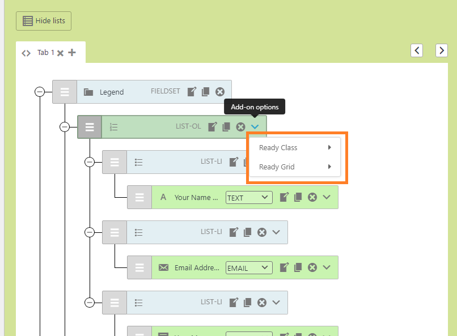This screenshot has width=457, height=336.
Task: Remove the LIST-OL element
Action: click(x=240, y=127)
